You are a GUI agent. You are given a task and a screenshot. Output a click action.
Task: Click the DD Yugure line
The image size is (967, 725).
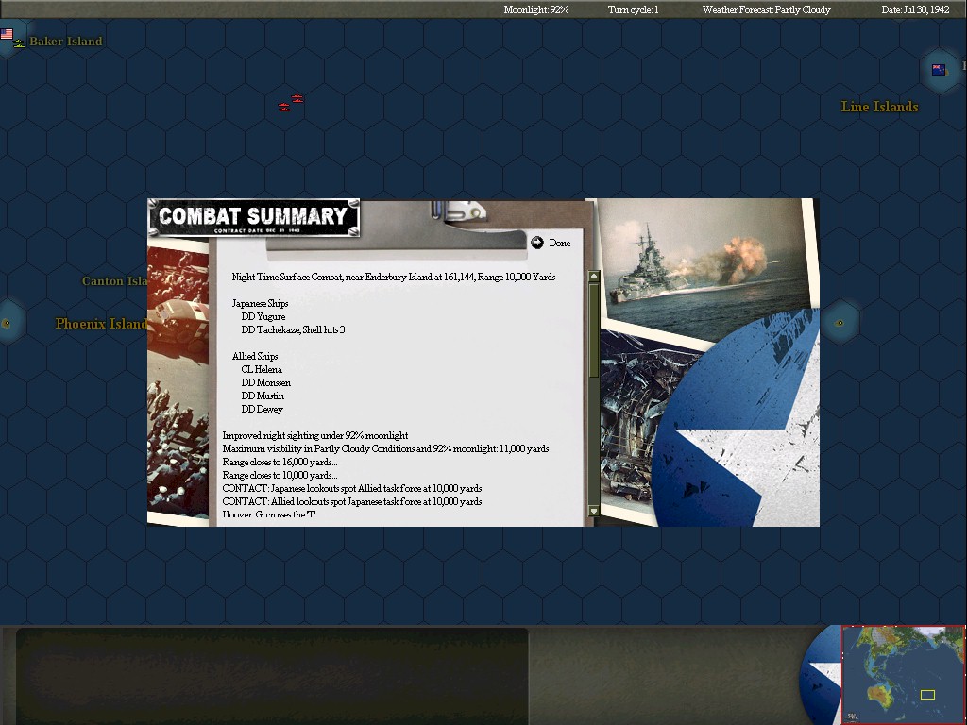point(263,317)
